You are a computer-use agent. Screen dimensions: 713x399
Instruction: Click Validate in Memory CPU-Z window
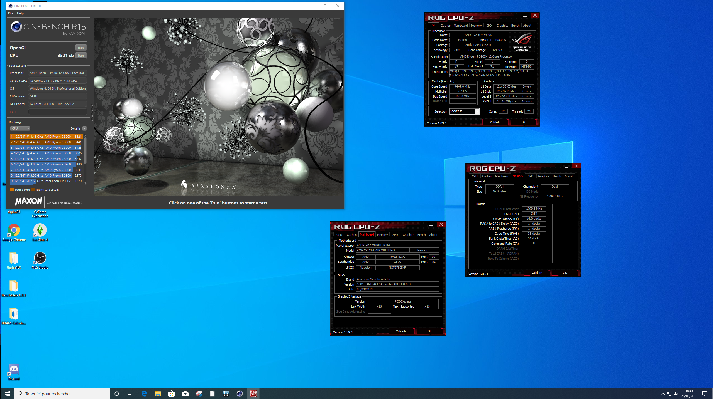(537, 273)
